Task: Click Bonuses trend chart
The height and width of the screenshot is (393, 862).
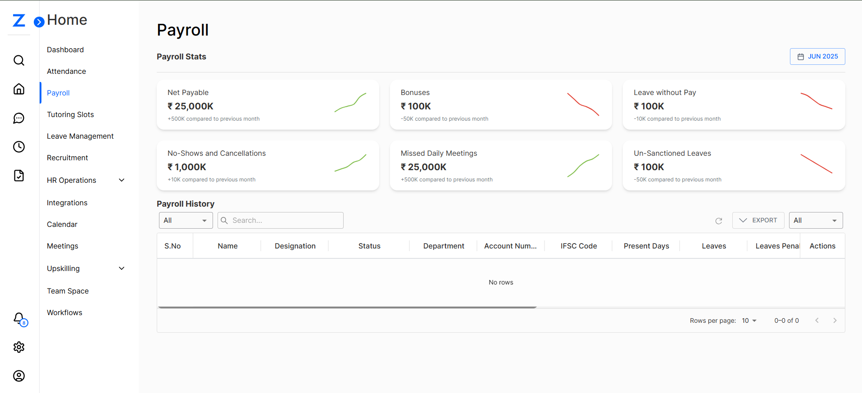Action: pyautogui.click(x=583, y=104)
